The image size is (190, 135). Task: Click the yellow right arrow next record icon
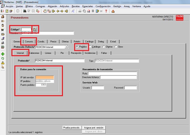point(62,11)
